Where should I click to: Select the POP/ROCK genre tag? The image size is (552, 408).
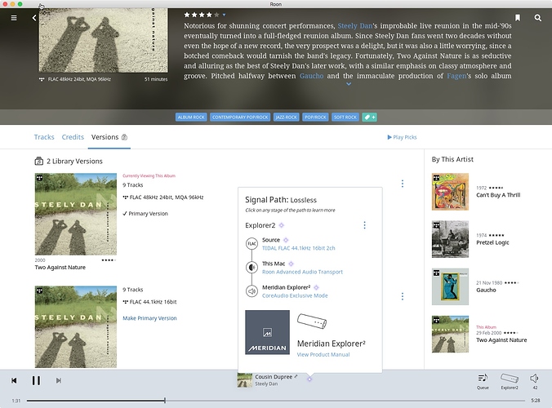315,118
